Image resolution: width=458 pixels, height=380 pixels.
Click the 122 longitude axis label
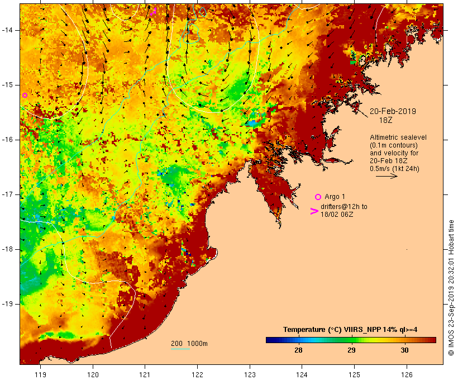pos(198,374)
